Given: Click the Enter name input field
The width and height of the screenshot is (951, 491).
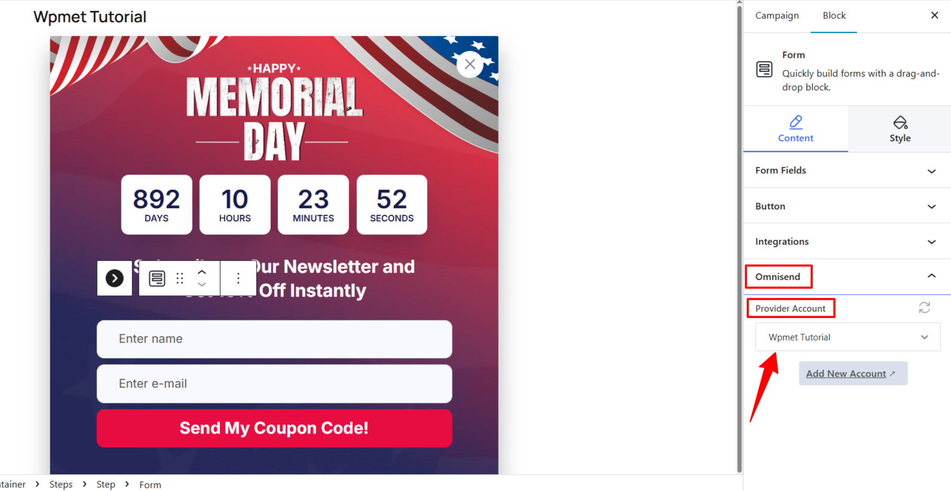Looking at the screenshot, I should pos(274,339).
